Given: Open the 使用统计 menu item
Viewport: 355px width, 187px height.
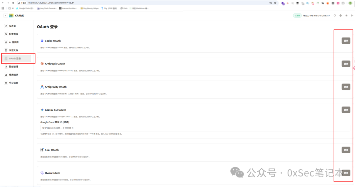Looking at the screenshot, I should [x=17, y=75].
